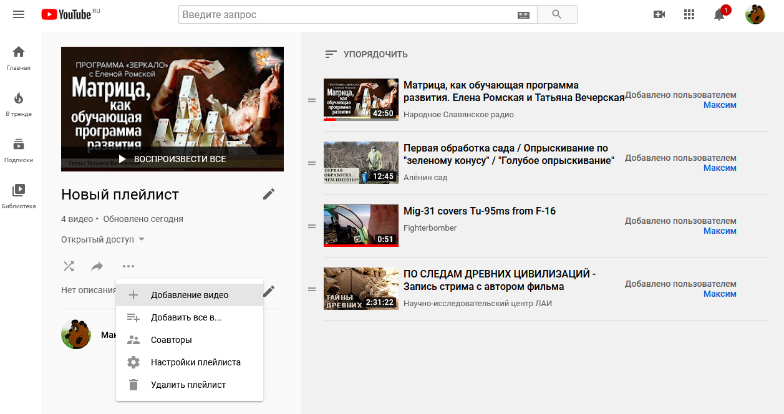Click the create video camera icon
The height and width of the screenshot is (414, 784).
coord(659,14)
